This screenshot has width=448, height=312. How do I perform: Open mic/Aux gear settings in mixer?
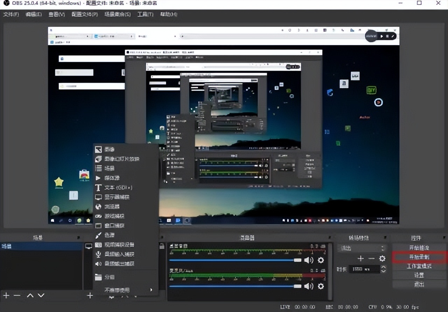tap(321, 286)
